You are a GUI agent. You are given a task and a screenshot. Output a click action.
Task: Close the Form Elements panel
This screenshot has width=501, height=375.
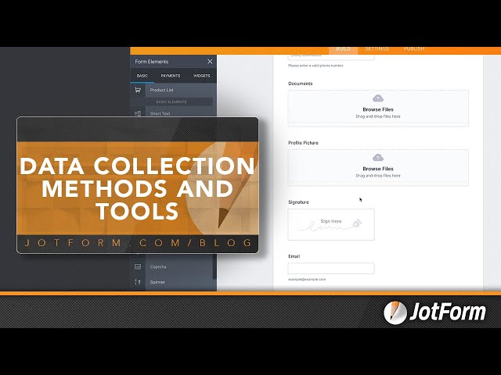pyautogui.click(x=210, y=61)
